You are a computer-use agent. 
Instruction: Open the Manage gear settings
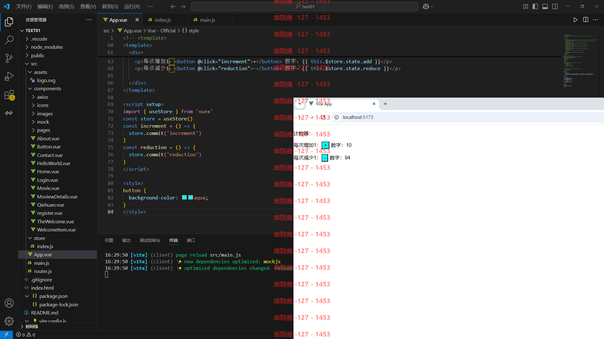pos(9,321)
